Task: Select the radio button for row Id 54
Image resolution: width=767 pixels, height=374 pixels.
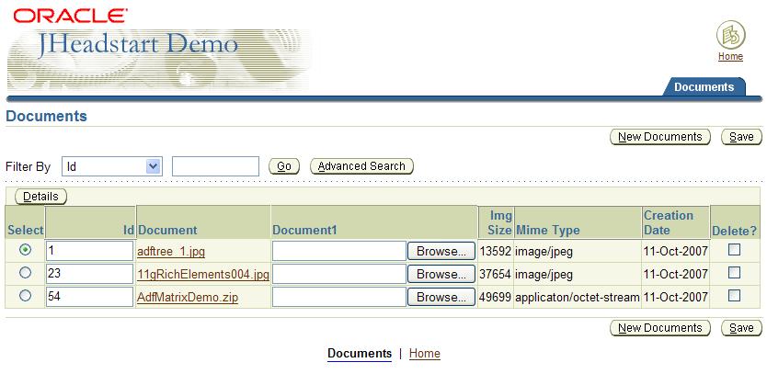Action: point(25,295)
